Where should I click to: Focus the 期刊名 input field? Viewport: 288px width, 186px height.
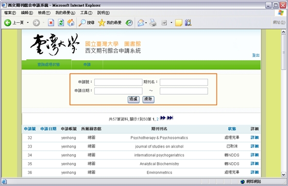184,82
